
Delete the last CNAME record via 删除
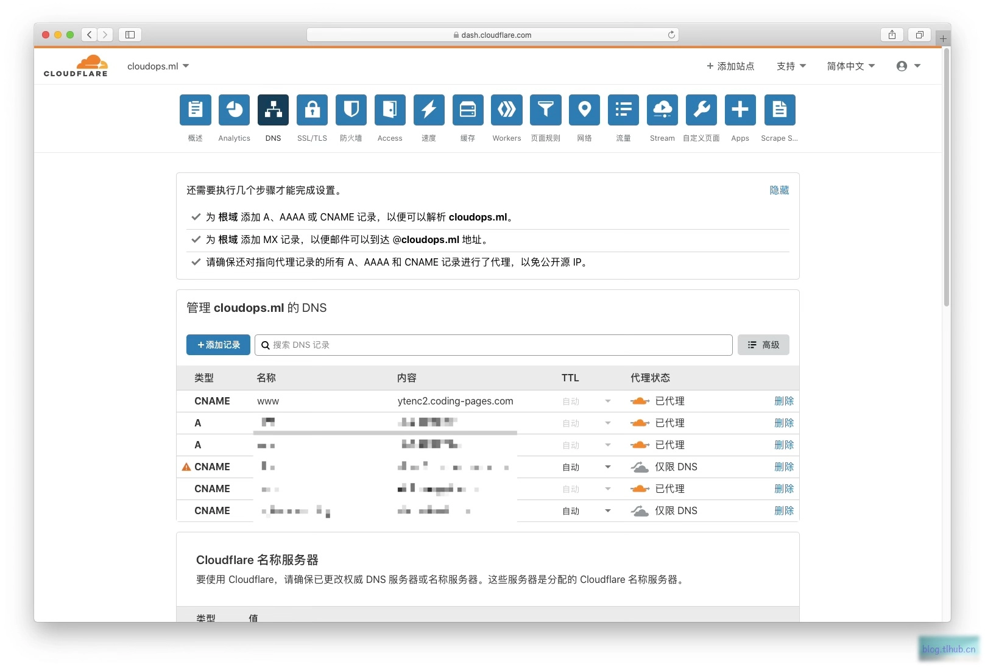click(784, 510)
